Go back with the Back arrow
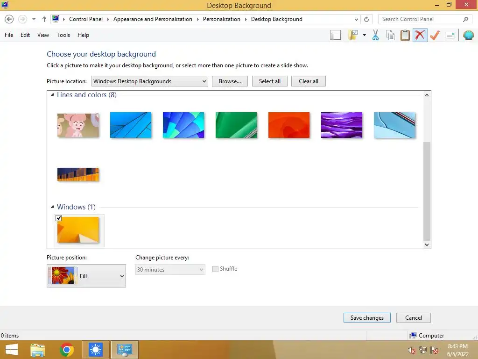This screenshot has width=478, height=359. coord(9,19)
